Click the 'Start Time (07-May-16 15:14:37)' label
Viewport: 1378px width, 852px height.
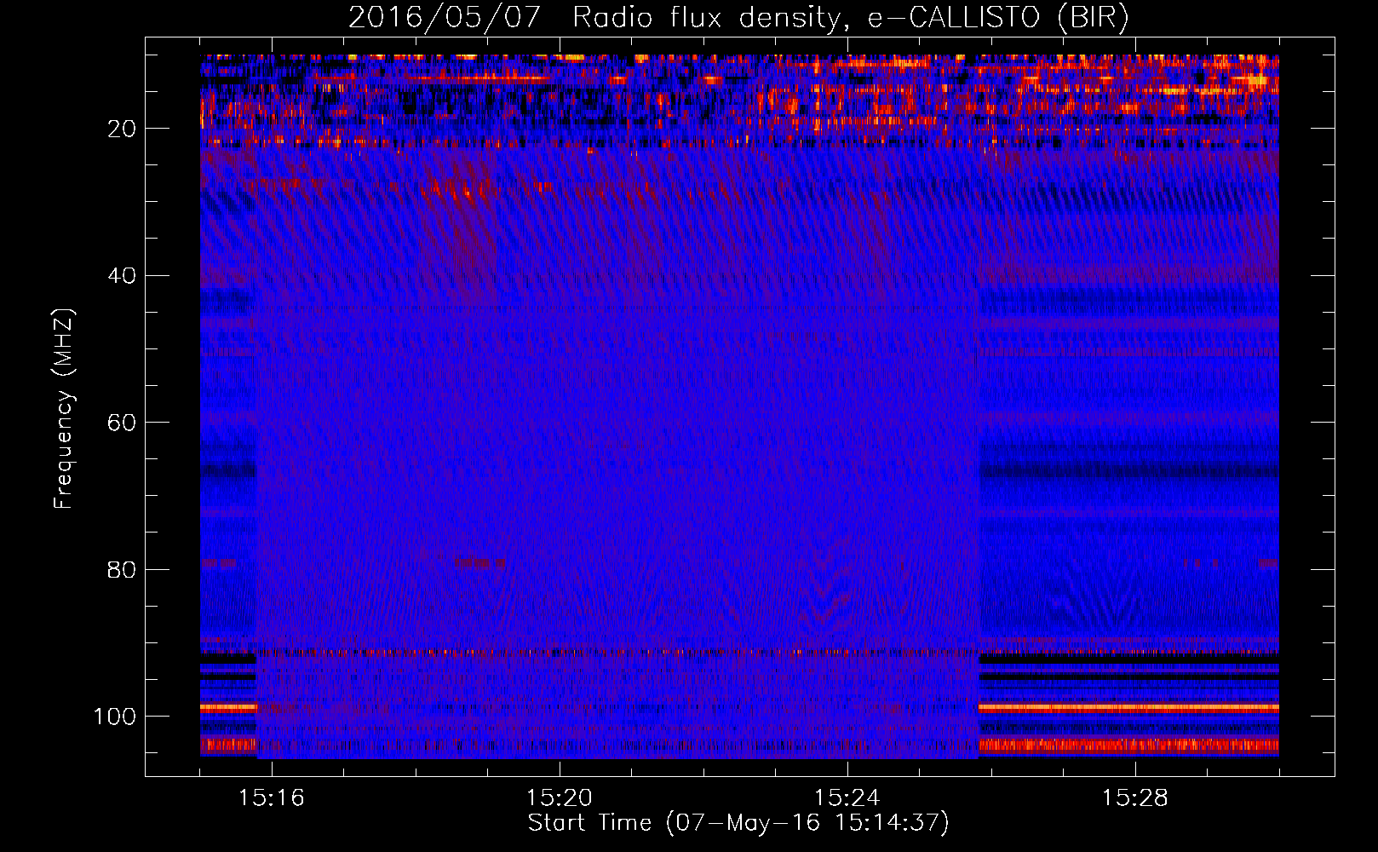738,823
